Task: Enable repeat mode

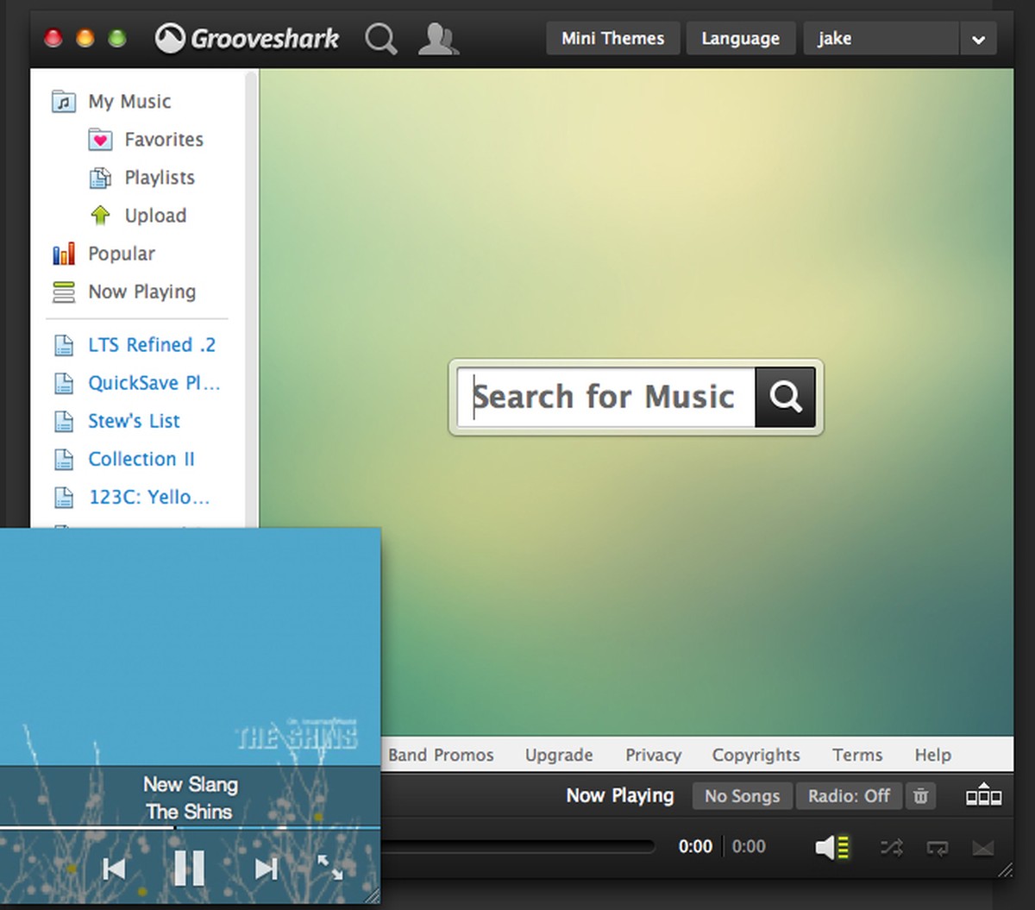Action: [x=938, y=847]
